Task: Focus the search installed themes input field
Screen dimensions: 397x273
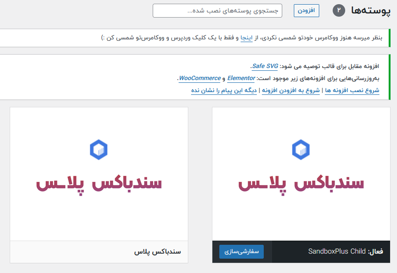Action: pos(217,11)
